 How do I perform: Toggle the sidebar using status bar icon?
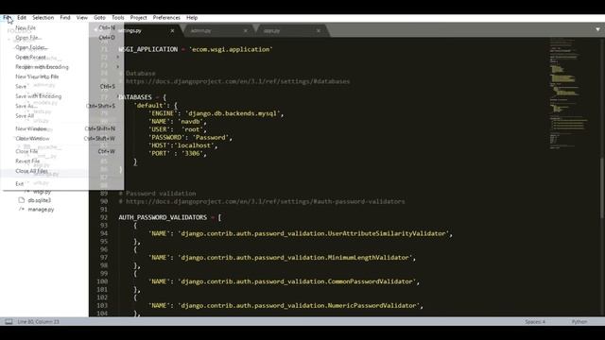(9, 321)
